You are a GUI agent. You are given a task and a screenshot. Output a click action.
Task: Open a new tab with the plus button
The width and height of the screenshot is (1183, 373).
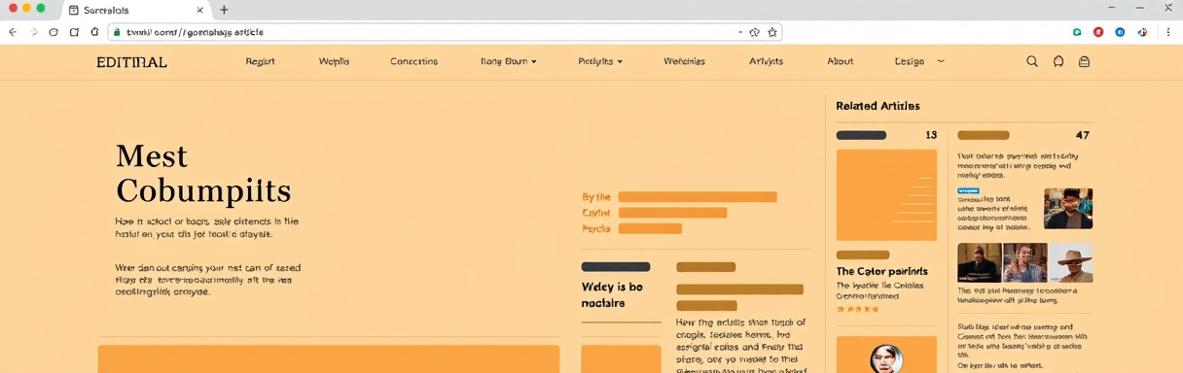pyautogui.click(x=224, y=10)
